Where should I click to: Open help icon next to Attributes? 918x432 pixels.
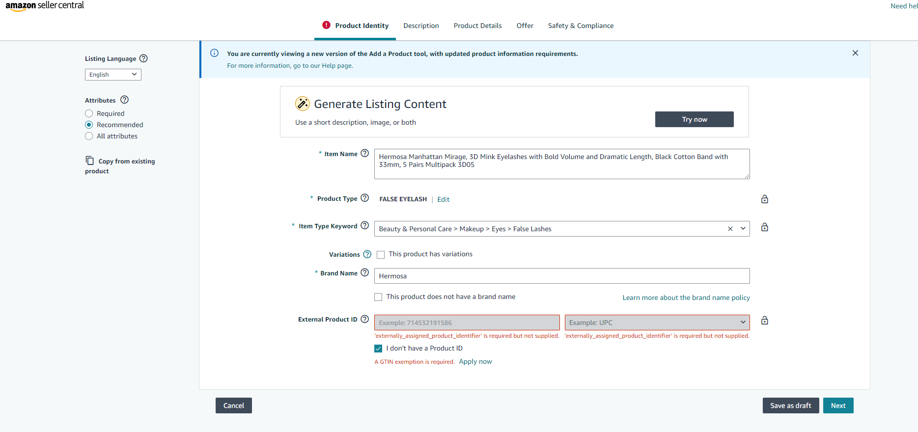pyautogui.click(x=125, y=100)
